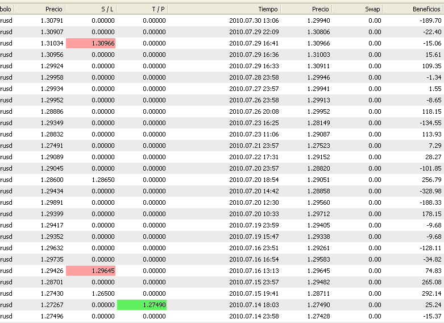
Task: Select the profit value -8.65
Action: [434, 100]
